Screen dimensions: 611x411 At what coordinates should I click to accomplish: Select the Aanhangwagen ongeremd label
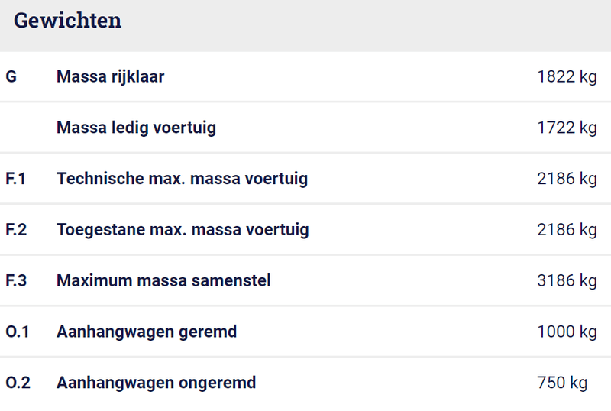coord(156,383)
